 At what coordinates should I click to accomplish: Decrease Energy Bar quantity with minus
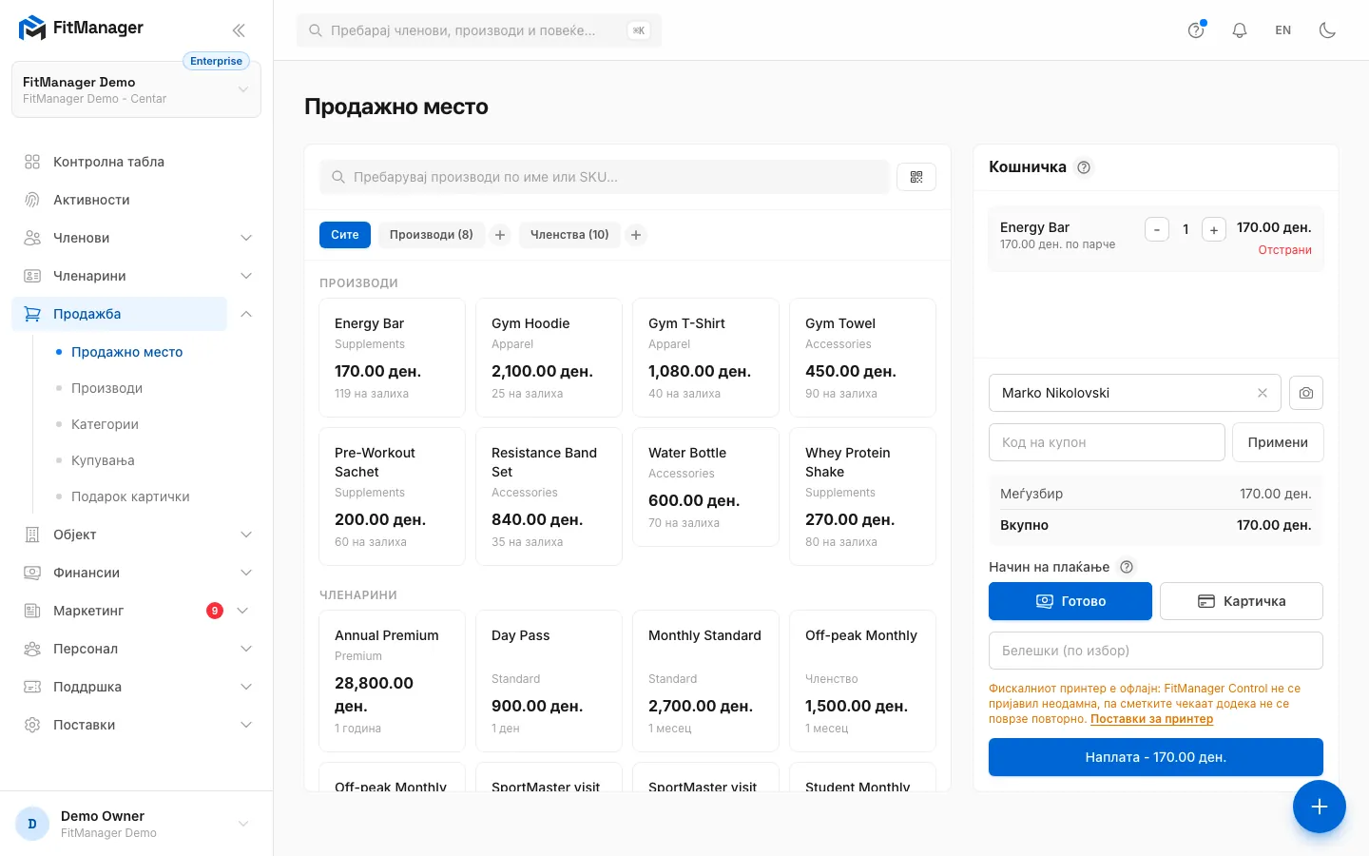(x=1157, y=229)
